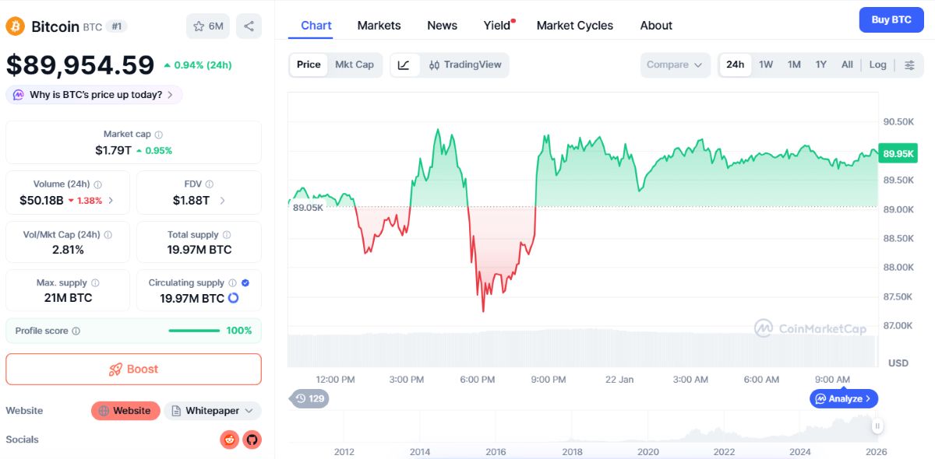Open the Market Cycles tab

pyautogui.click(x=575, y=26)
